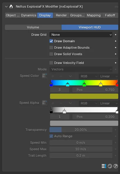Open the Mapping tab
The width and height of the screenshot is (120, 174).
[x=94, y=15]
